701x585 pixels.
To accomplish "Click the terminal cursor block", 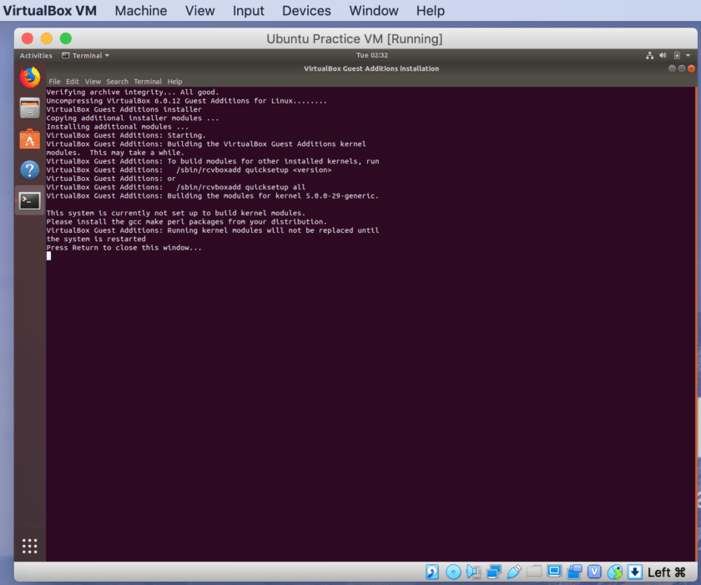I will click(x=48, y=256).
